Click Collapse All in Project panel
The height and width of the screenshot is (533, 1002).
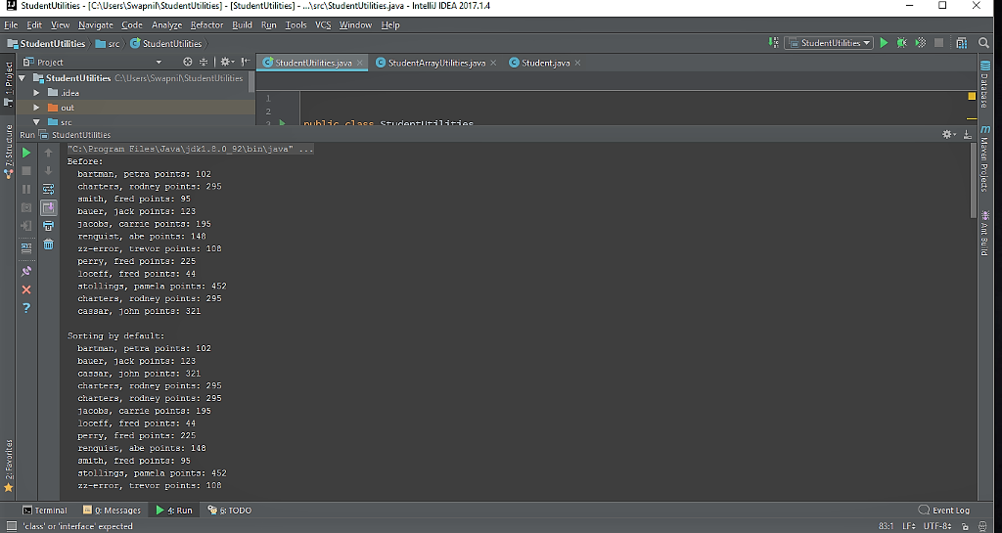pos(204,62)
